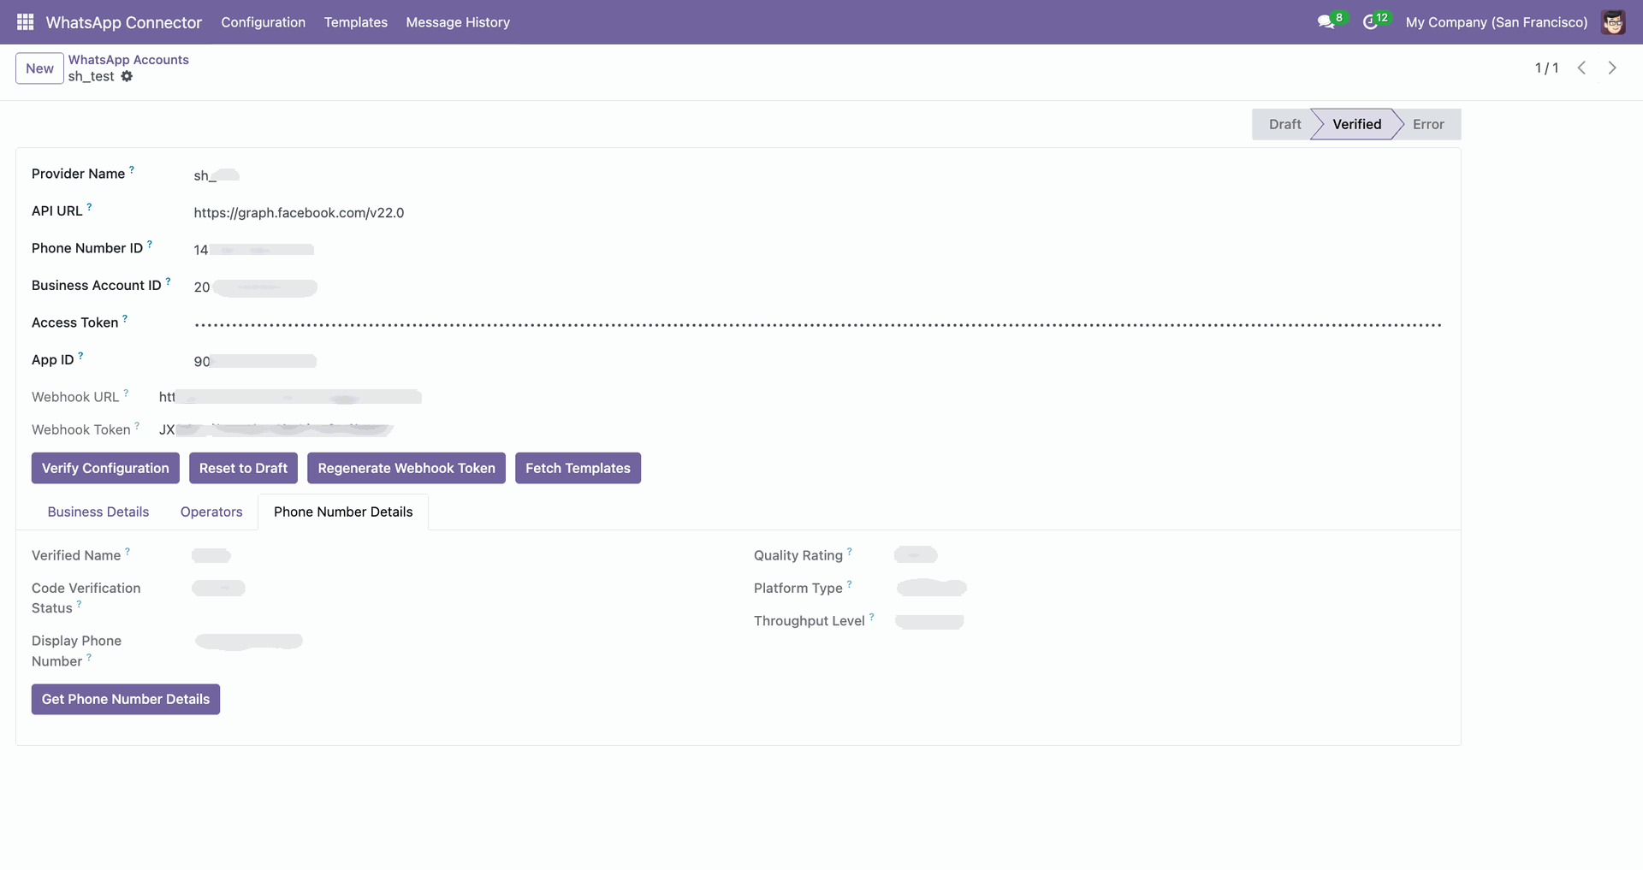Open the conversations chat bubble icon

(x=1326, y=22)
